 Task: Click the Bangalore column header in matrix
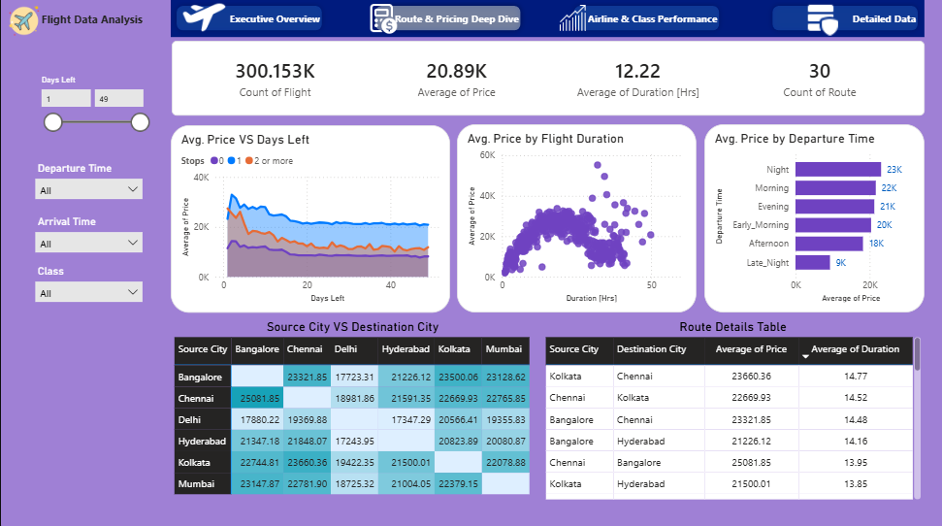point(257,349)
